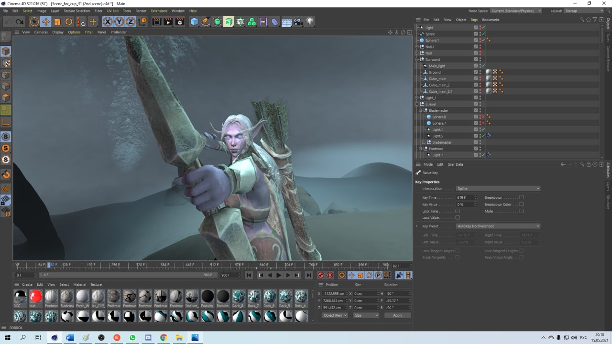
Task: Collapse the 3_level object in the tree
Action: point(417,104)
